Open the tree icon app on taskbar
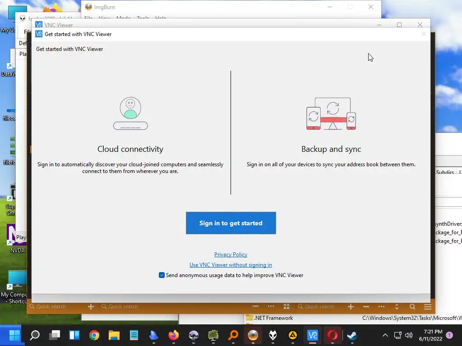 (x=213, y=335)
